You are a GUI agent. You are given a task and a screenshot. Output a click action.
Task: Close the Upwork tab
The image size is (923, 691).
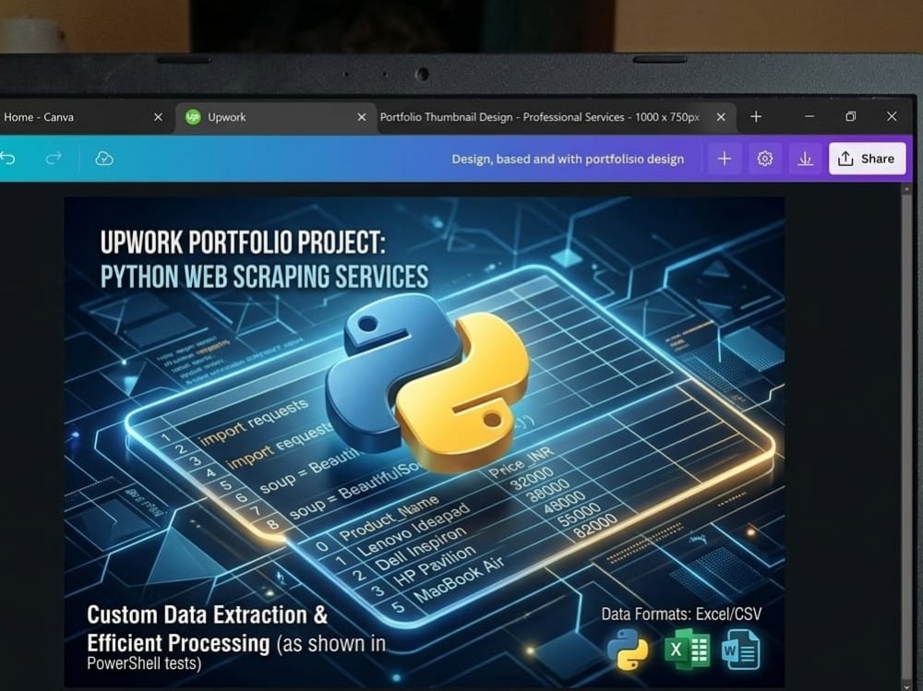point(362,117)
